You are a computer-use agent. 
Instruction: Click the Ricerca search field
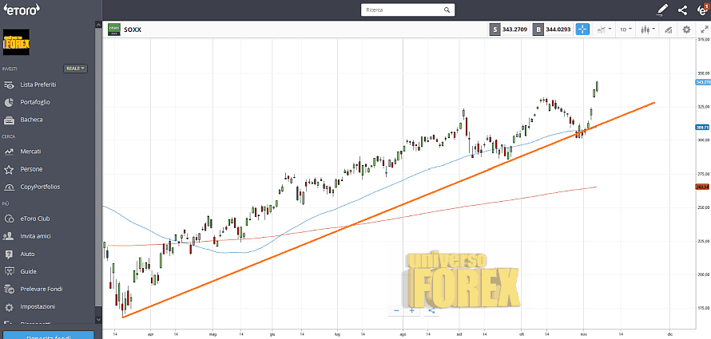[x=406, y=10]
